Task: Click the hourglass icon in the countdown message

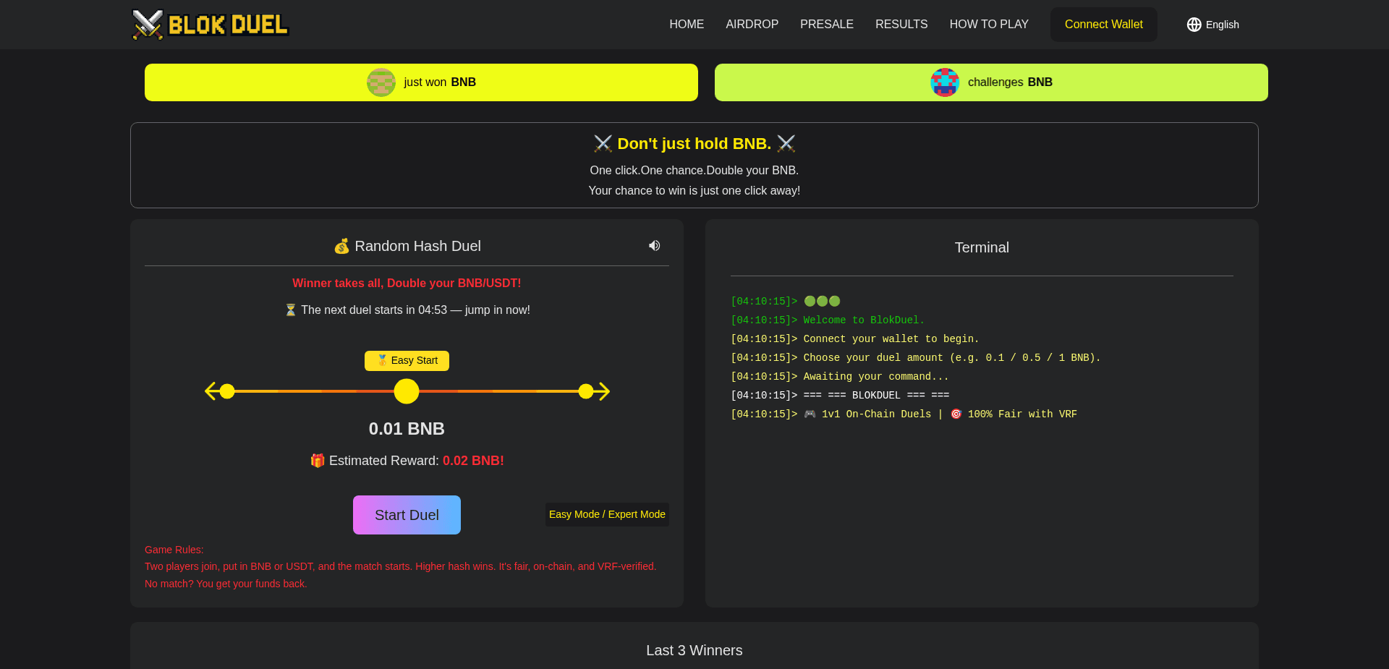Action: tap(289, 310)
